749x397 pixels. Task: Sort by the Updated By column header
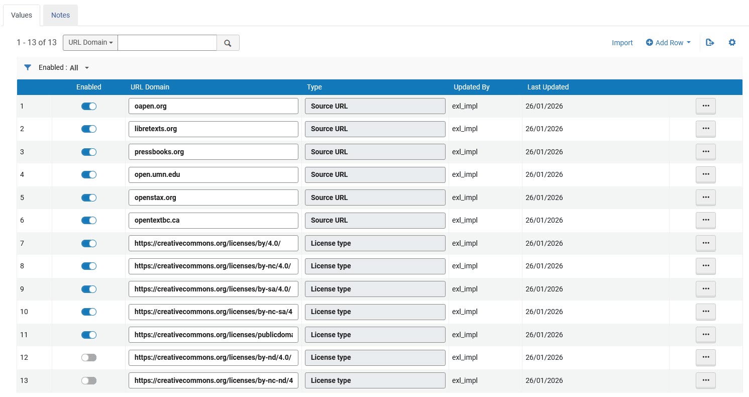tap(472, 87)
